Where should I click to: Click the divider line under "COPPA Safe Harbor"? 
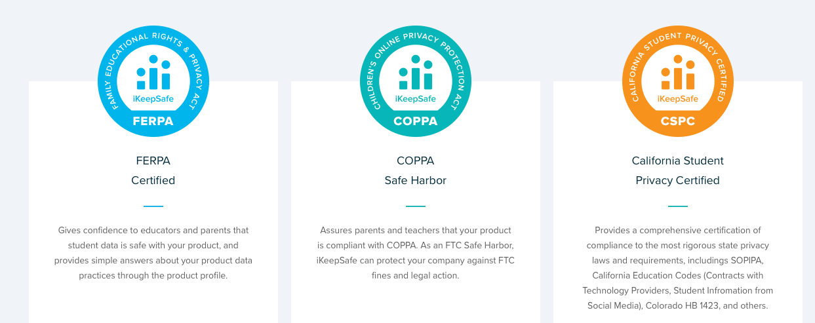416,206
